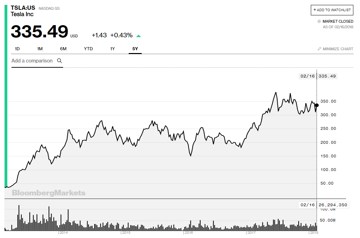Viewport: 360px width, 238px height.
Task: Click the Add to Watchlist button
Action: 332,10
